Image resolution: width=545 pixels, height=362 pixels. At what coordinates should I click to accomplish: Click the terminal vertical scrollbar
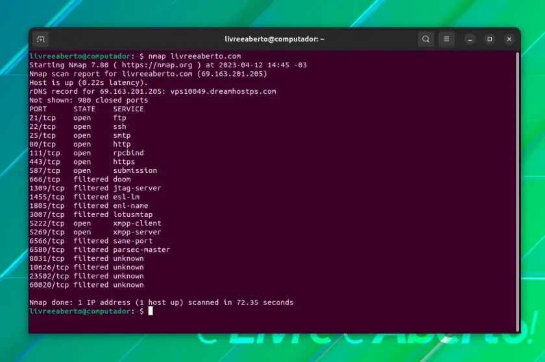pos(517,192)
